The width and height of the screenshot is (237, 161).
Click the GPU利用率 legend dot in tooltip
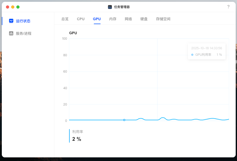click(x=192, y=55)
